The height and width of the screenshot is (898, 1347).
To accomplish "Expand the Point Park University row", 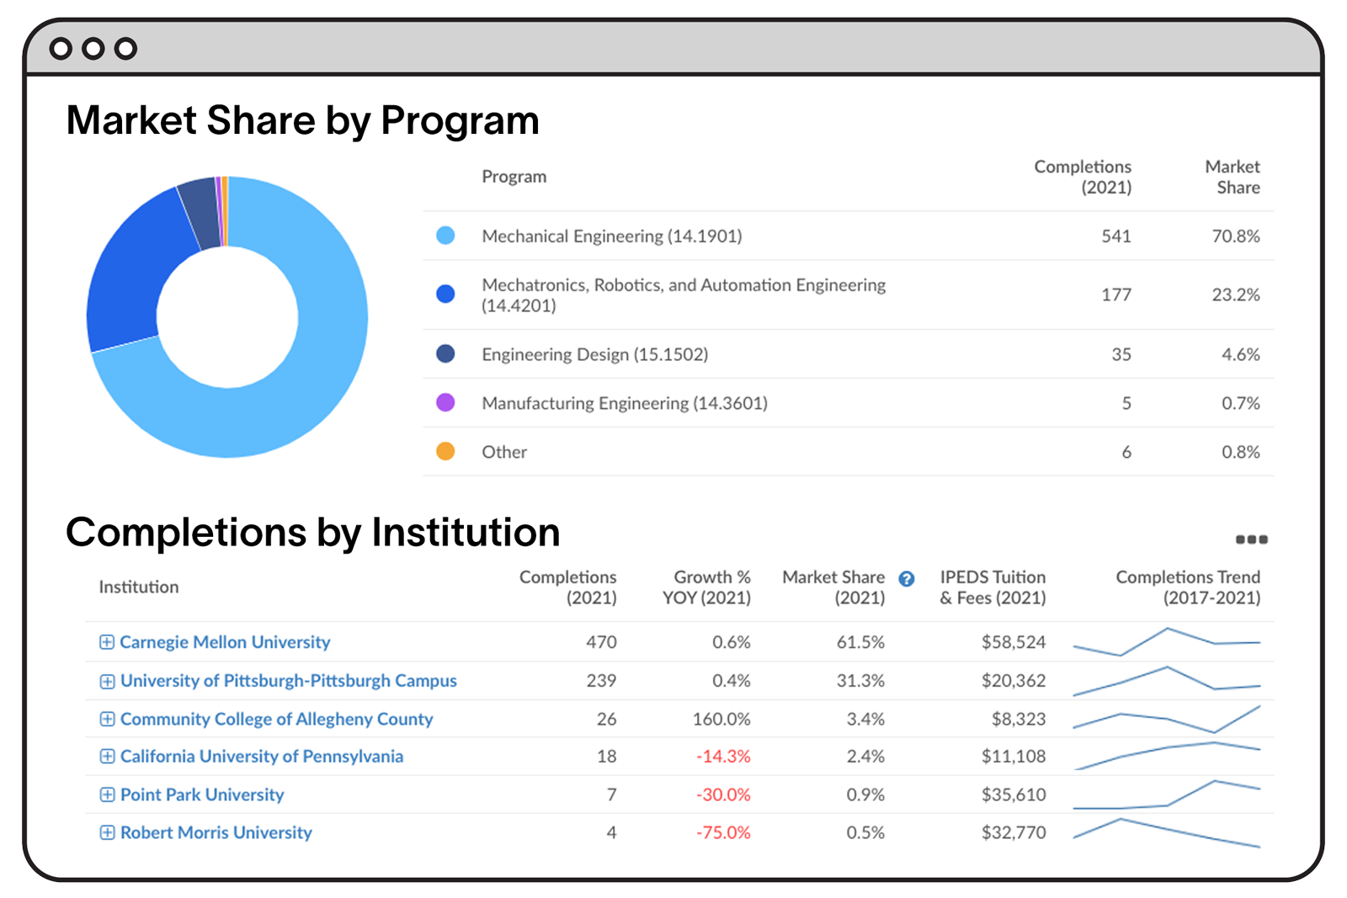I will (107, 794).
